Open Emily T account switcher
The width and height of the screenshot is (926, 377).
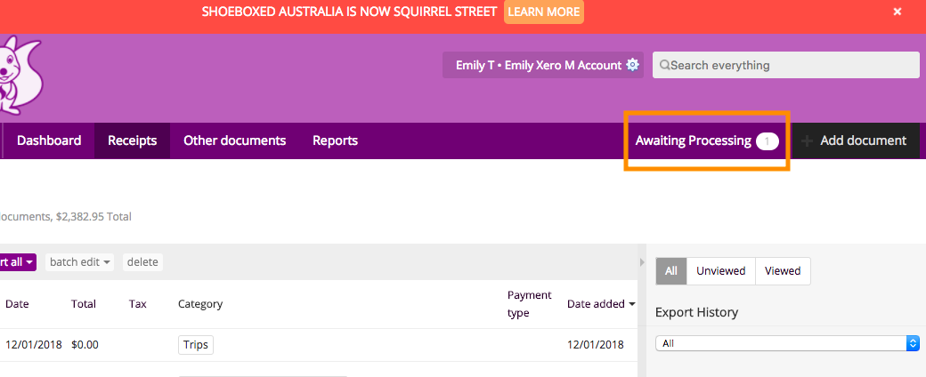[543, 65]
